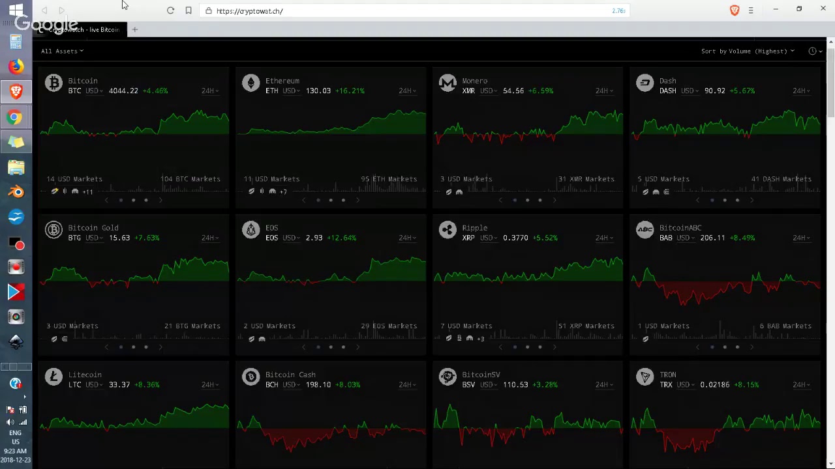This screenshot has height=469, width=835.
Task: Click the BitcoinABC price chart
Action: tap(725, 288)
